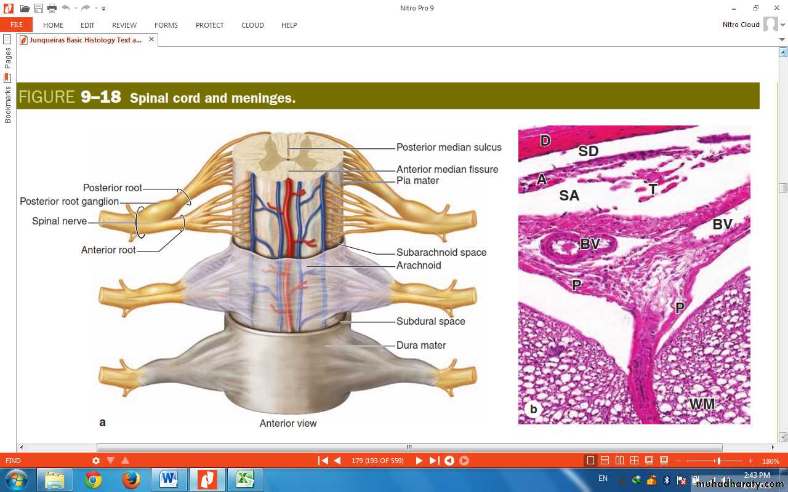
Task: Open the Bookmarks panel in the sidebar
Action: tap(7, 98)
